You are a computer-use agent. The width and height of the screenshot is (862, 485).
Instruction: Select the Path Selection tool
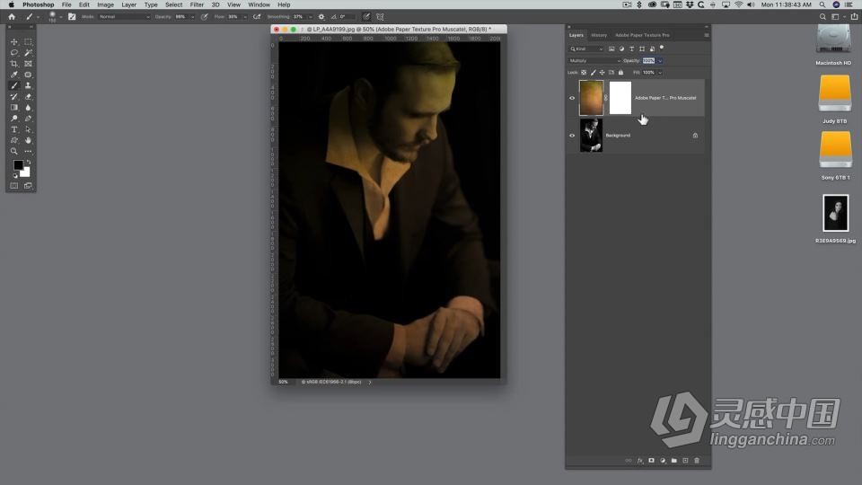coord(28,129)
